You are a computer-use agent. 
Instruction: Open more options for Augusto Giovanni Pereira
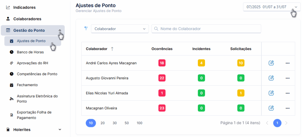288,78
